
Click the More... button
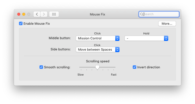click(x=167, y=24)
